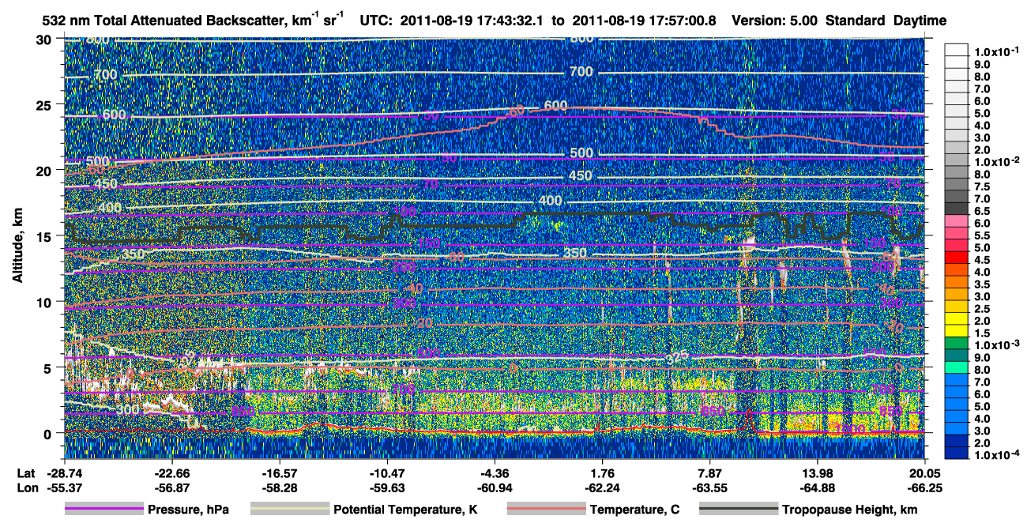Click longitude value '-66.25'
Screen dimensions: 1027x527
click(x=926, y=487)
